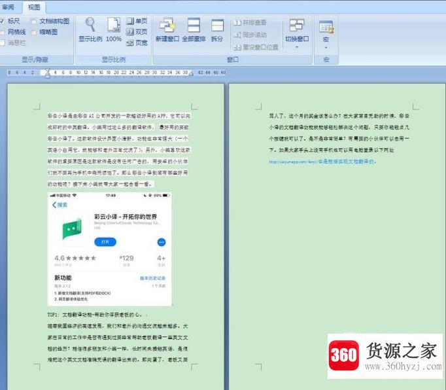The image size is (446, 390).
Task: Switch to the 审阅 ribbon tab
Action: [8, 7]
